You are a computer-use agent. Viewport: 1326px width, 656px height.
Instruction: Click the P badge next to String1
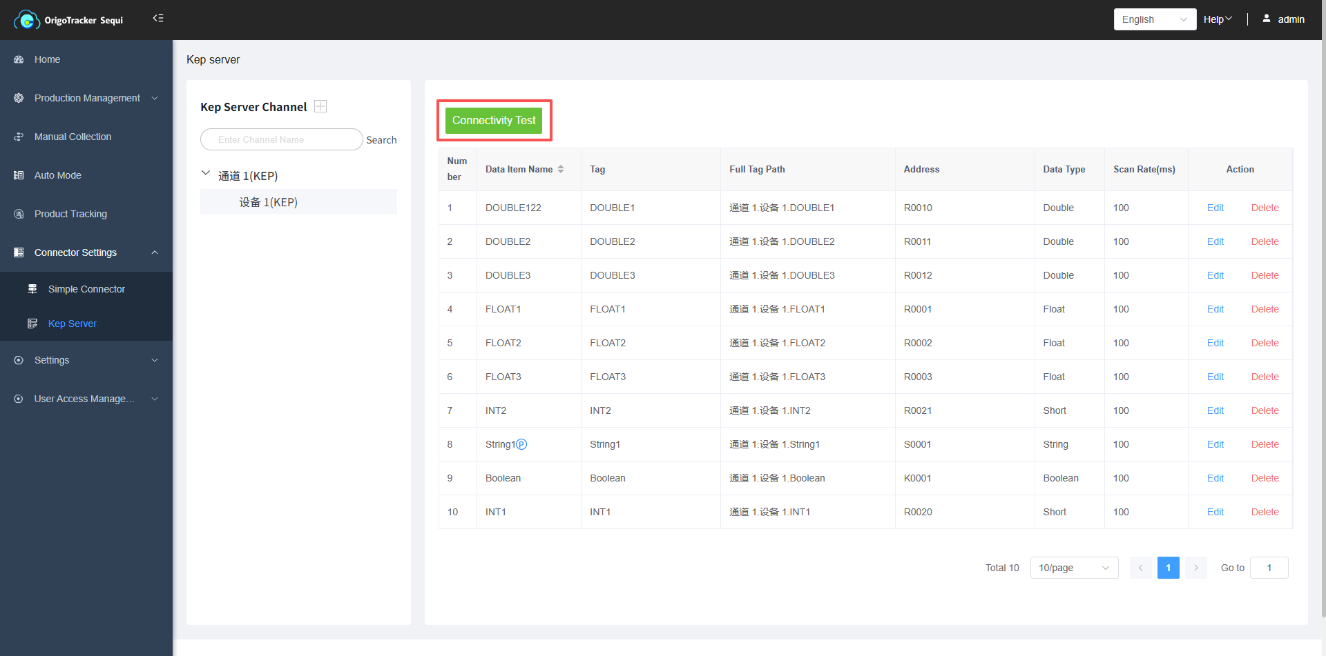tap(521, 444)
